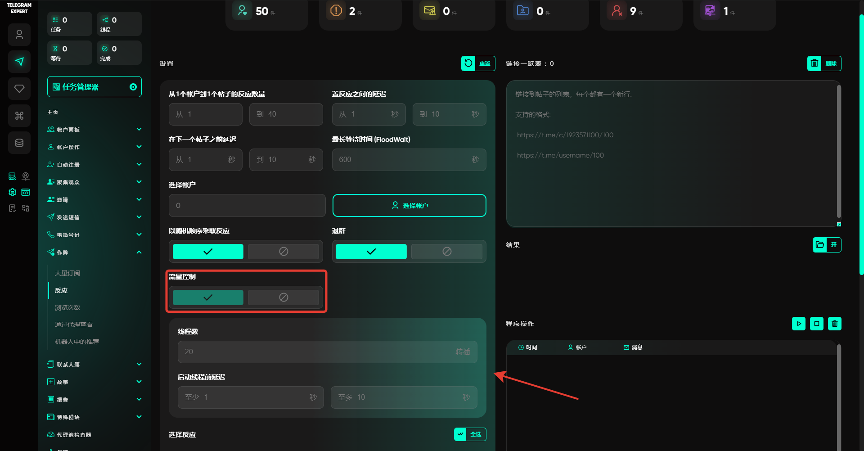Open the database icon in left sidebar
Image resolution: width=864 pixels, height=451 pixels.
pos(19,143)
